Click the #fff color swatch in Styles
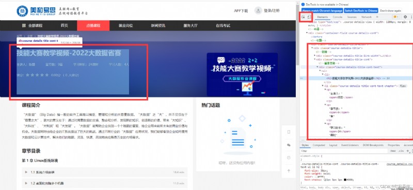 click(316, 177)
